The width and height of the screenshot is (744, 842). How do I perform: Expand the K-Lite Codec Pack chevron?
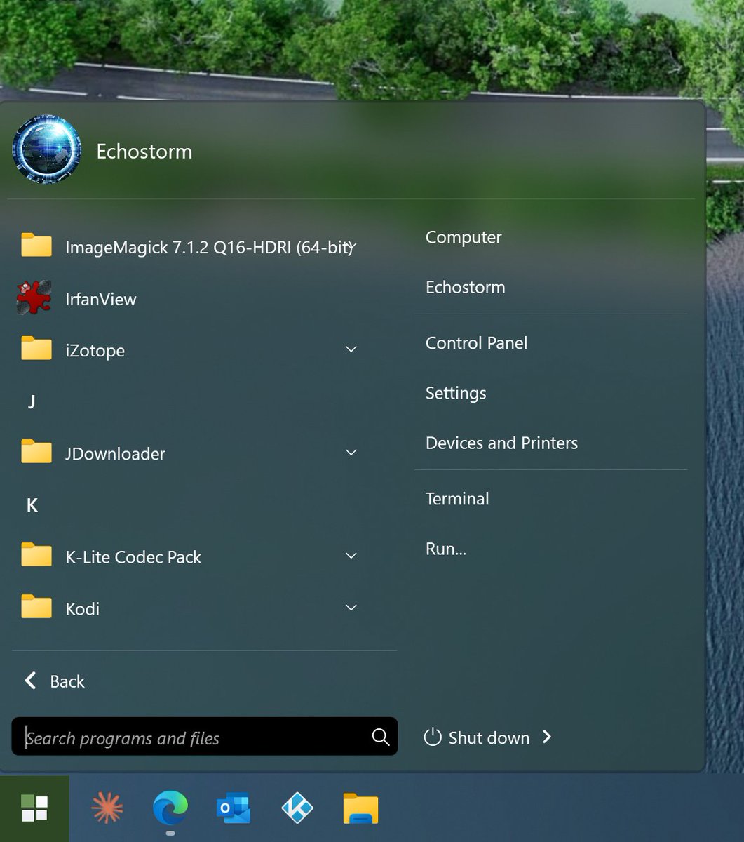pos(351,556)
